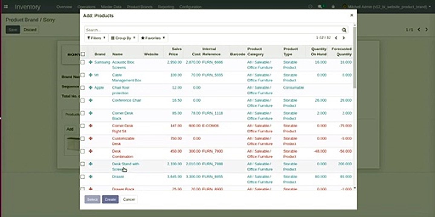Open the Overview menu
The image size is (435, 217).
(x=64, y=7)
